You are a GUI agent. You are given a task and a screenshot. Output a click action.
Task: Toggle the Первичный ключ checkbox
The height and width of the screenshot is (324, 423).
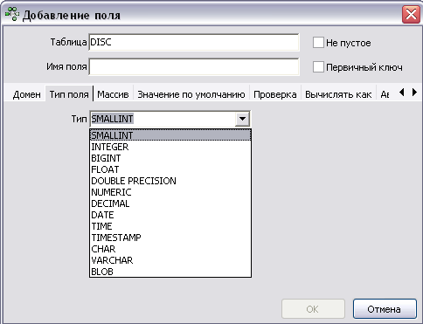coord(318,67)
